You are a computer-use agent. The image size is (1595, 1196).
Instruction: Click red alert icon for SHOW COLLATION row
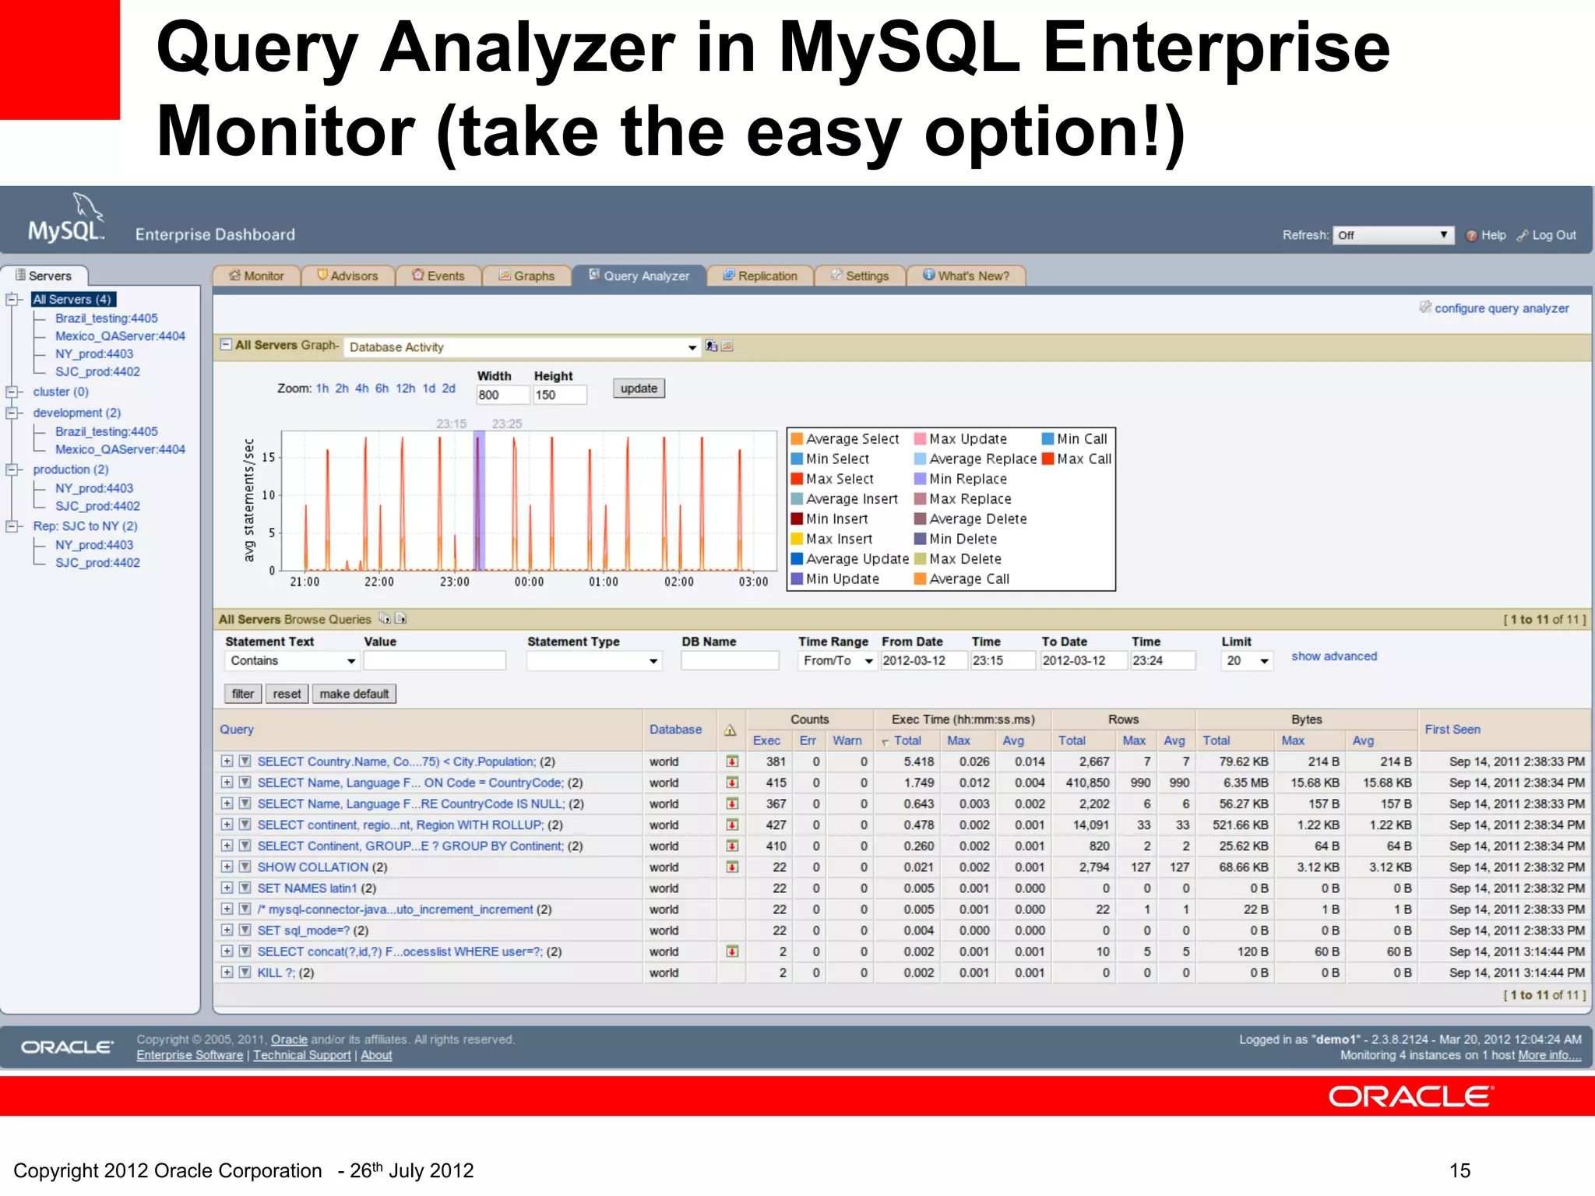(x=732, y=867)
